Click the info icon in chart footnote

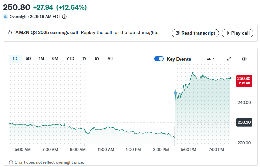(11, 162)
